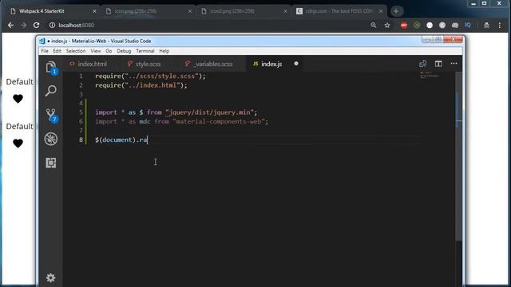Go back in Chrome
This screenshot has height=287, width=511.
coord(10,25)
